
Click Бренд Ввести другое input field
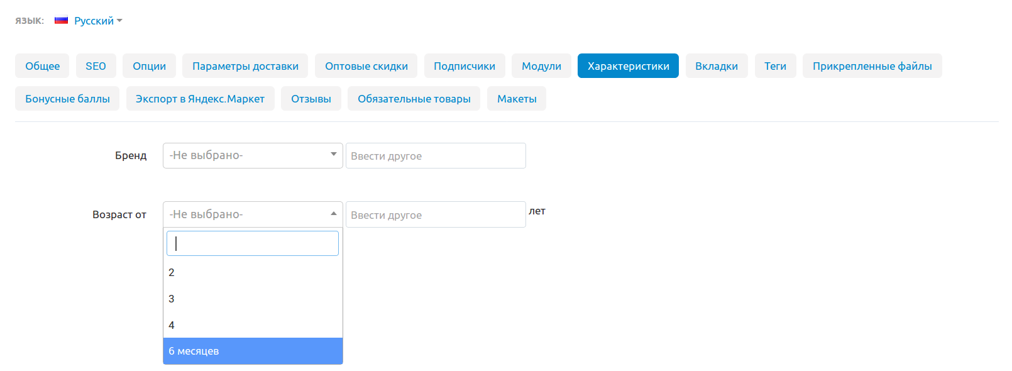click(436, 156)
